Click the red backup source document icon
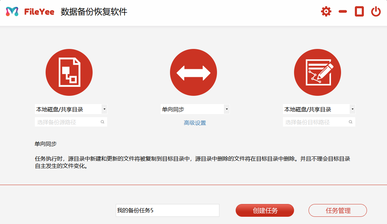This screenshot has width=387, height=224. (x=69, y=72)
